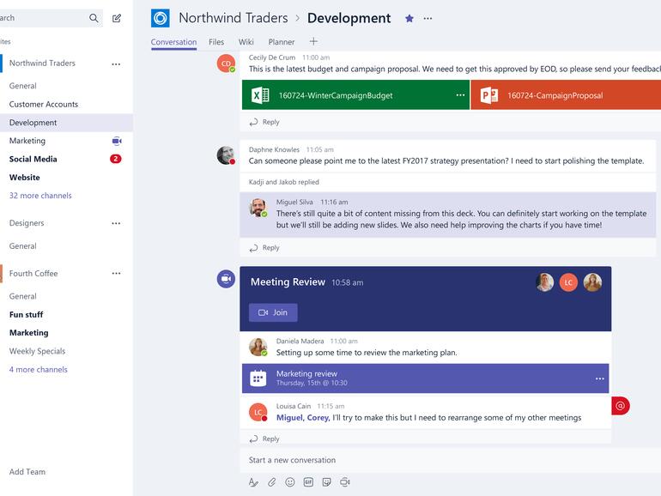Select Customer Accounts channel
This screenshot has height=496, width=661.
coord(44,104)
